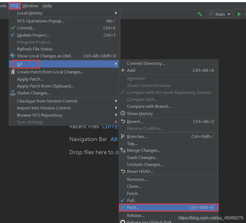
Task: Click the green hammer Build icon
Action: tap(200, 14)
